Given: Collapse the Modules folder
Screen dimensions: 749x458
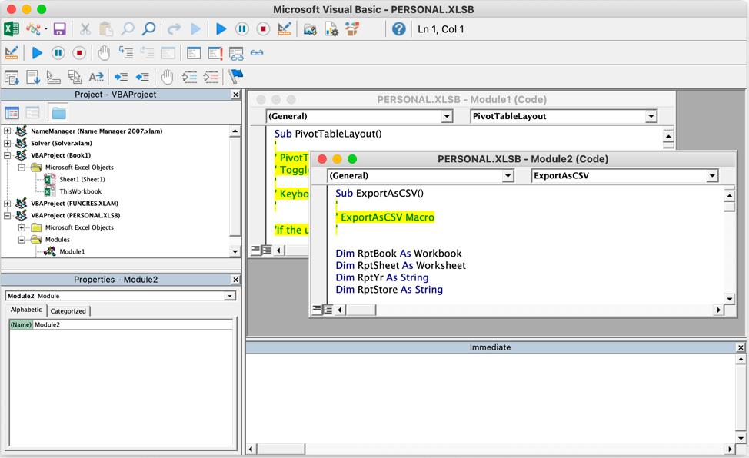Looking at the screenshot, I should coord(22,239).
